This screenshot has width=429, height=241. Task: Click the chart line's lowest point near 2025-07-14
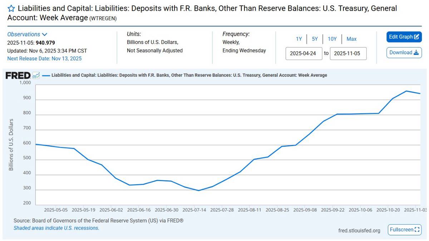point(199,190)
